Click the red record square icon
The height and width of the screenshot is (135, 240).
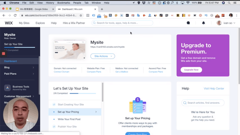[x=4, y=54]
